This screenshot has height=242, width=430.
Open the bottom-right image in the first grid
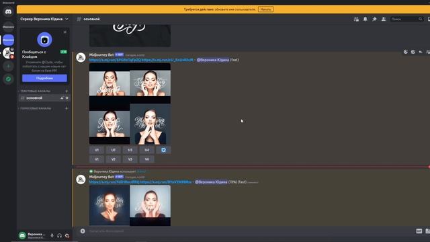tap(150, 124)
